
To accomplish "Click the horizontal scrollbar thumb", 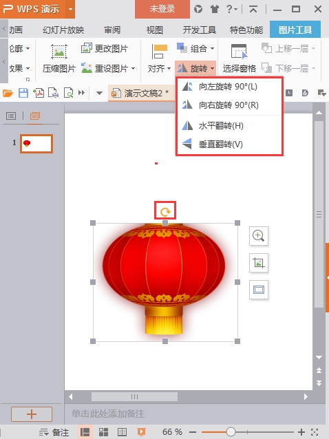I will [x=134, y=396].
